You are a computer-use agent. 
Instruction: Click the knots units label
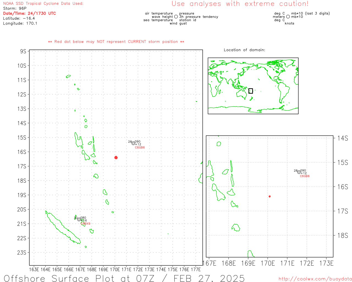pos(289,23)
